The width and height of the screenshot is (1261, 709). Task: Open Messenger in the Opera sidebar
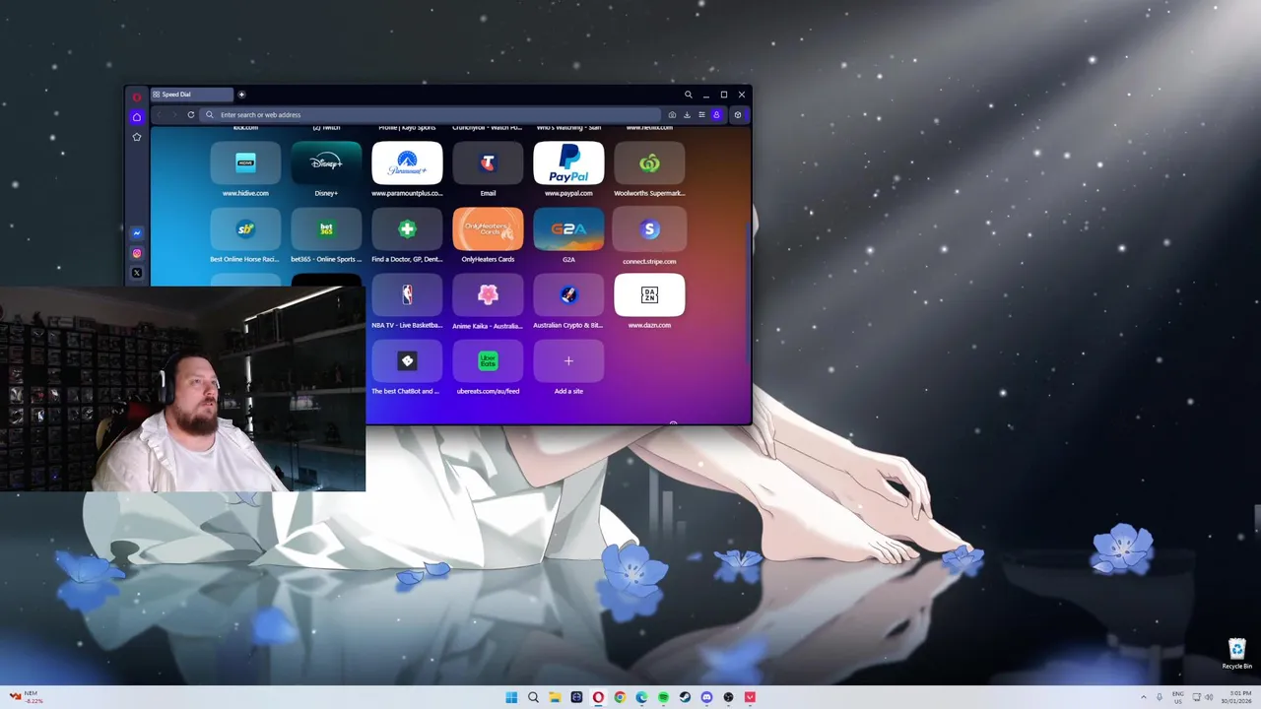(x=137, y=233)
